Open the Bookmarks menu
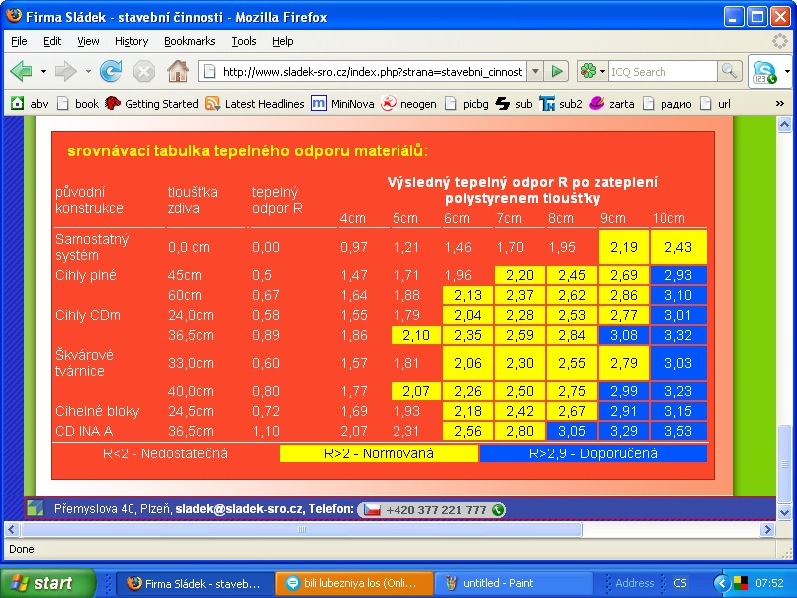 click(189, 41)
